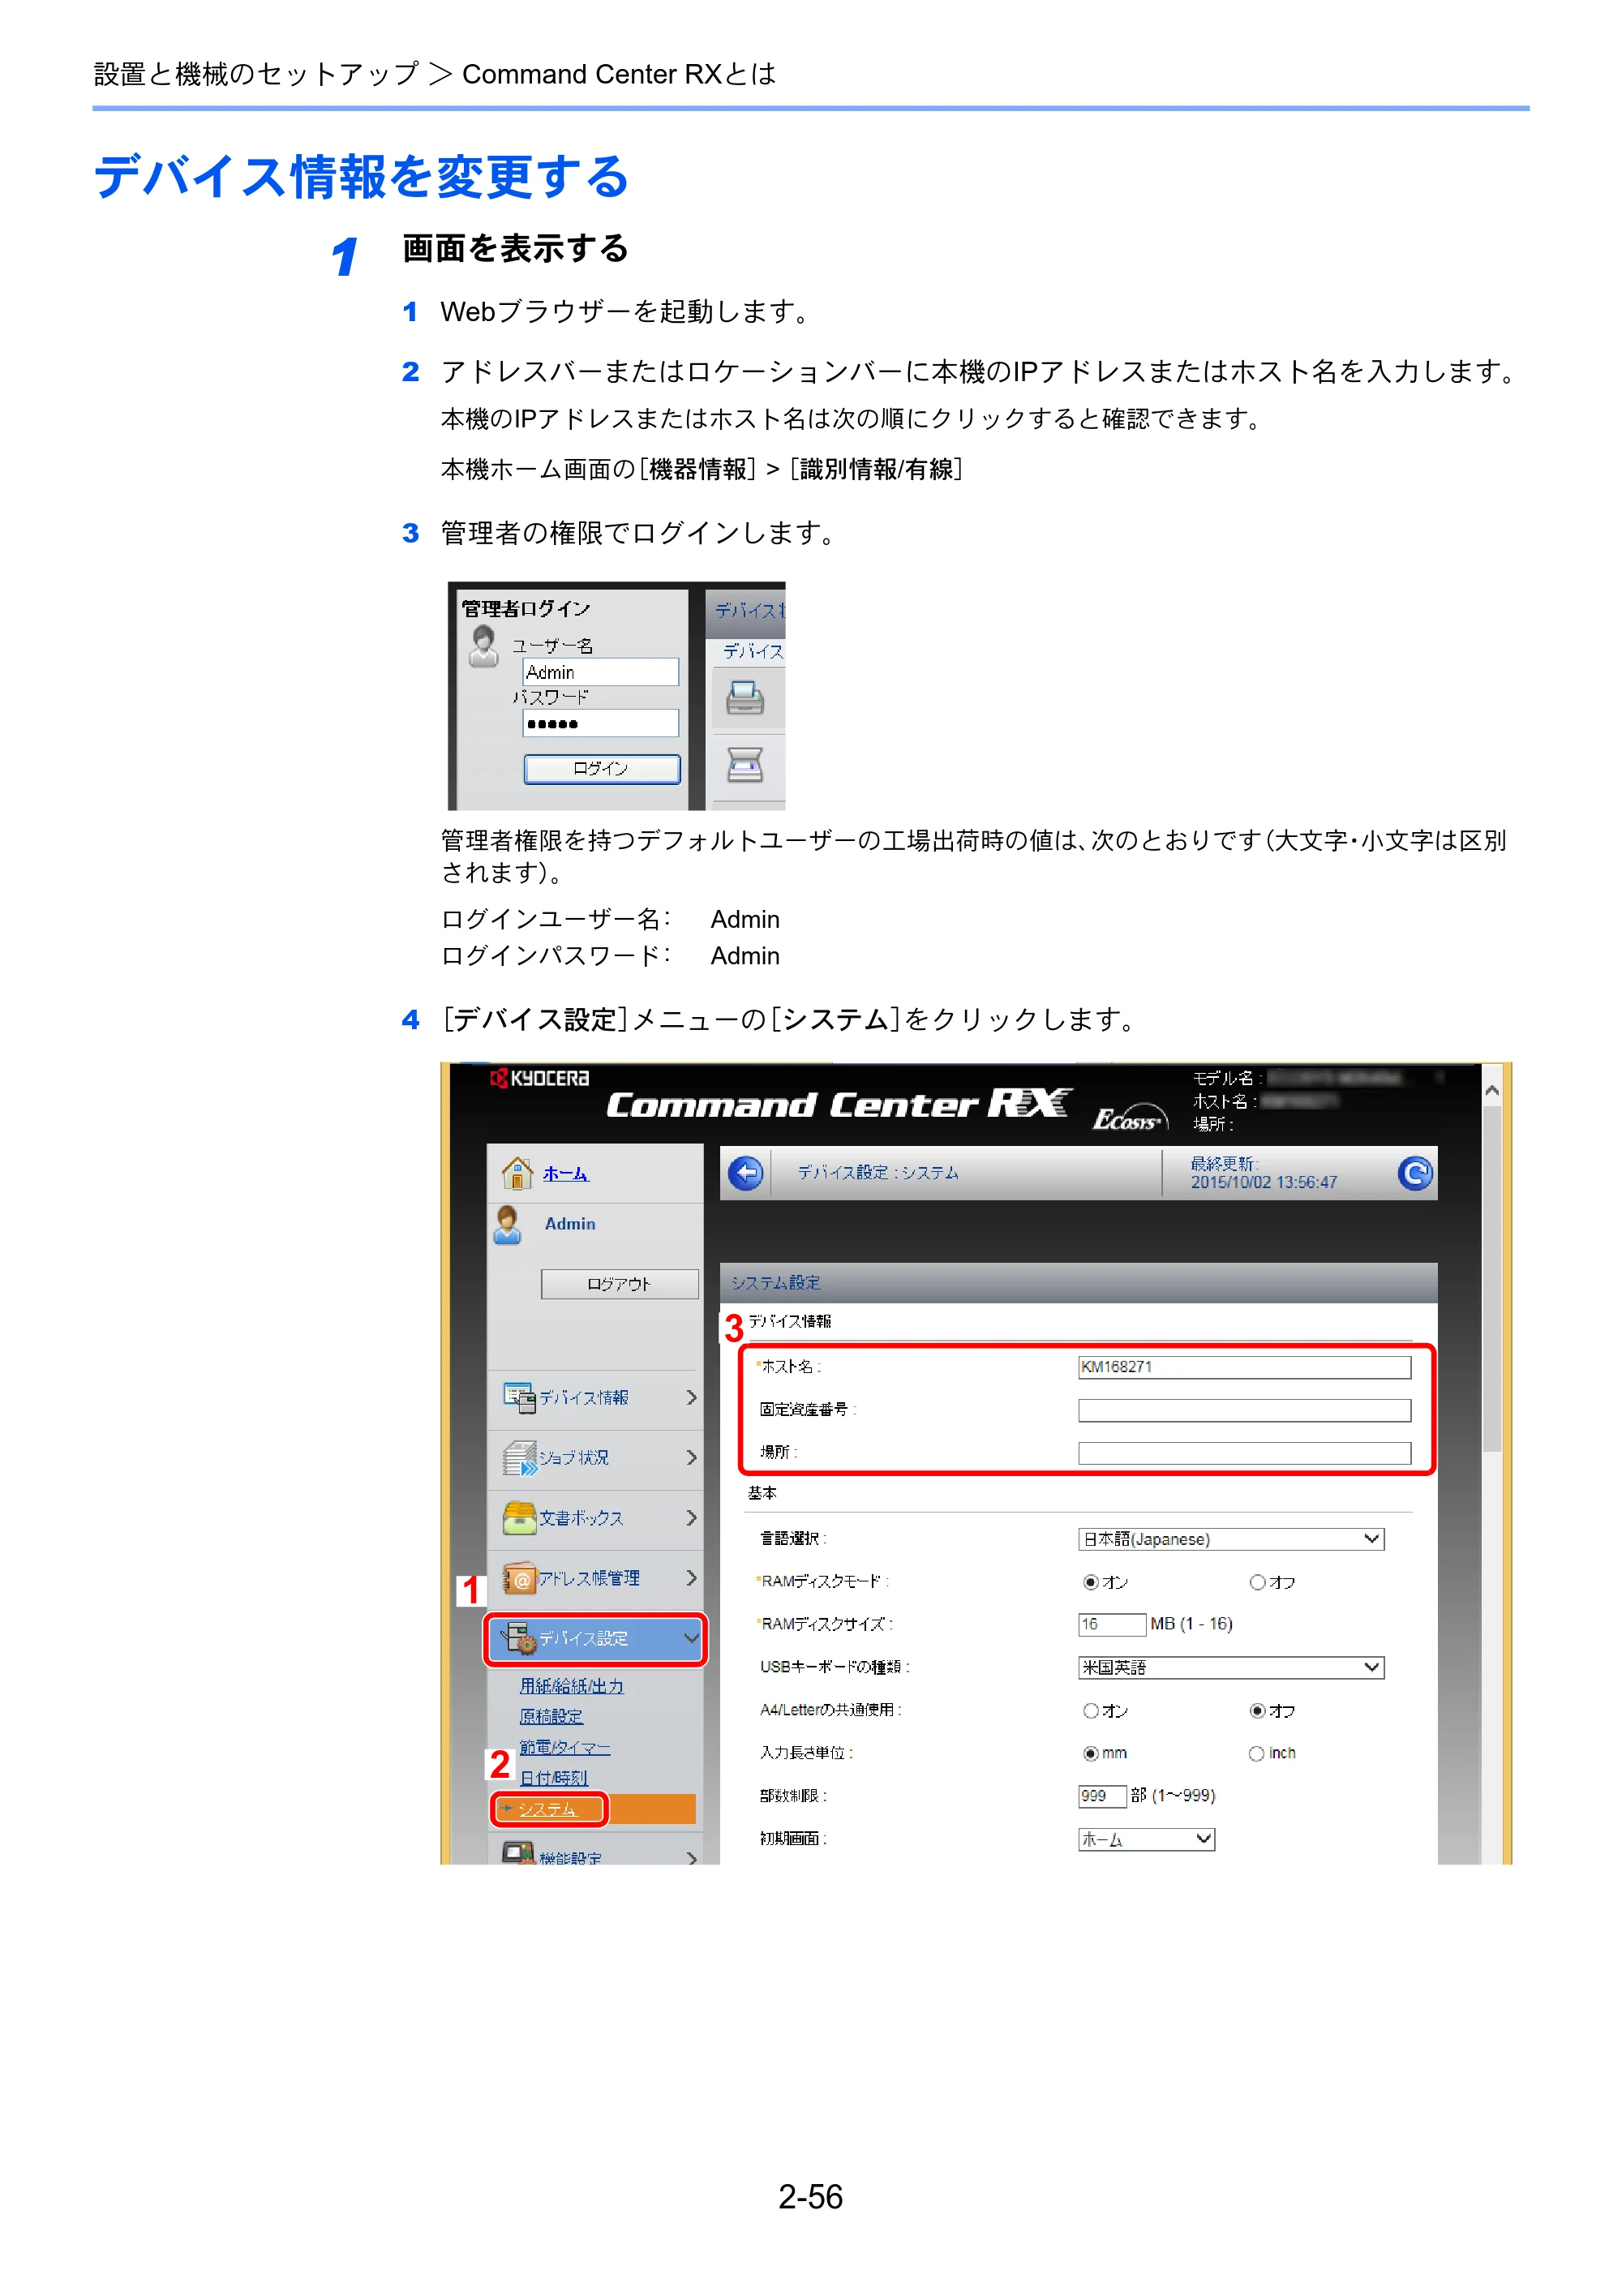Open 節電/タイマー link

point(565,1747)
